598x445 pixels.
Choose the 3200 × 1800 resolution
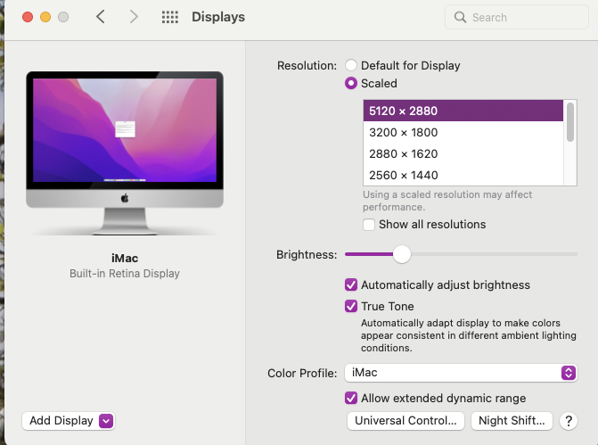tap(463, 133)
